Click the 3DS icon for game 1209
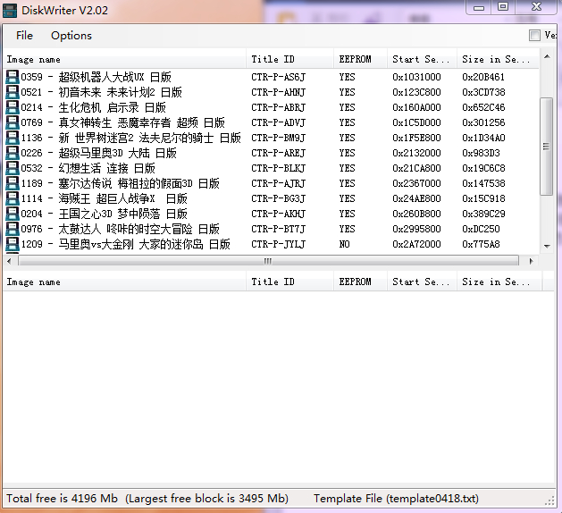 point(13,244)
